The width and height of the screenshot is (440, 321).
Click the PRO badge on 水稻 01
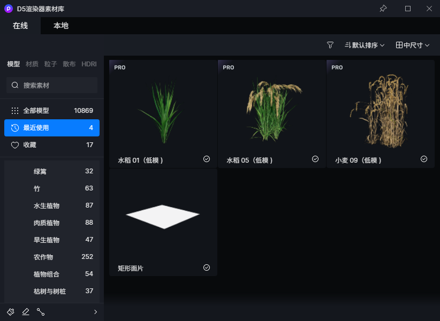120,67
